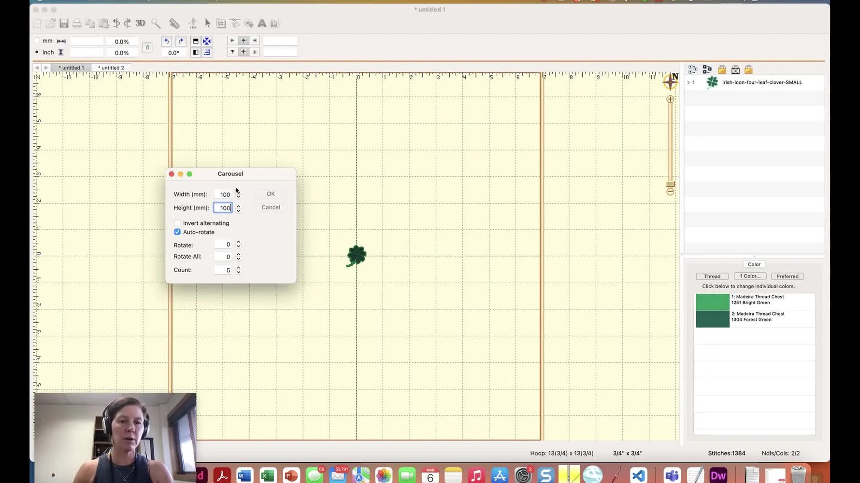Screen dimensions: 860x483
Task: Select the inch units radio button
Action: [37, 52]
